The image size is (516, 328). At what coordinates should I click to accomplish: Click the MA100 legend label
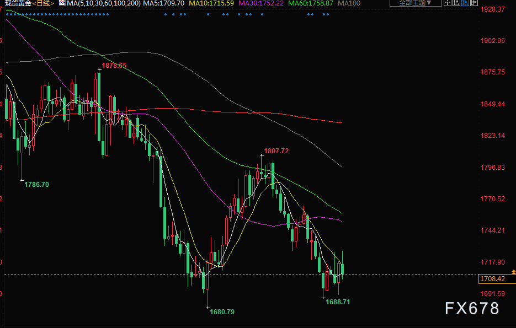(349, 3)
